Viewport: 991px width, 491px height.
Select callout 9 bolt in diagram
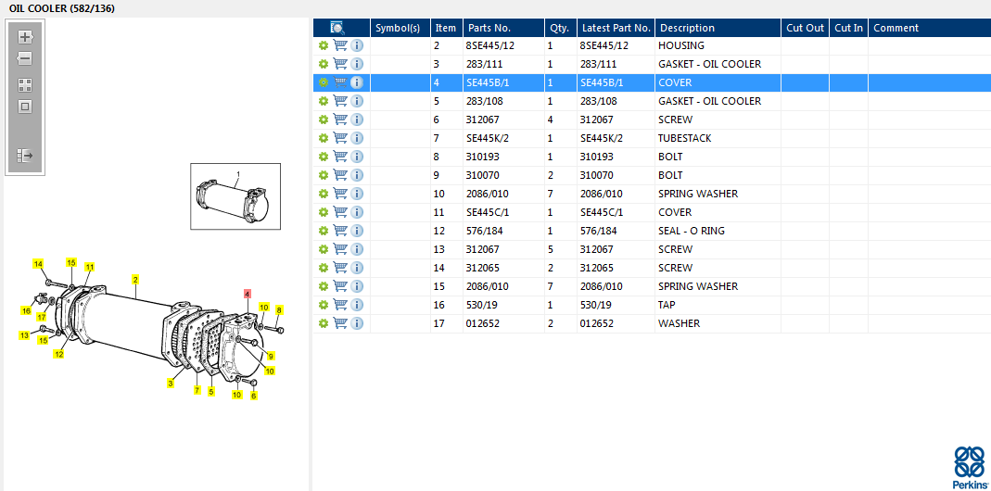pos(271,356)
